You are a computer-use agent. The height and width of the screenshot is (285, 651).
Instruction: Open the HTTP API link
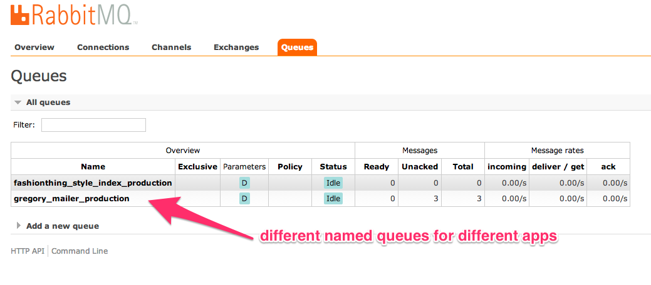[28, 251]
